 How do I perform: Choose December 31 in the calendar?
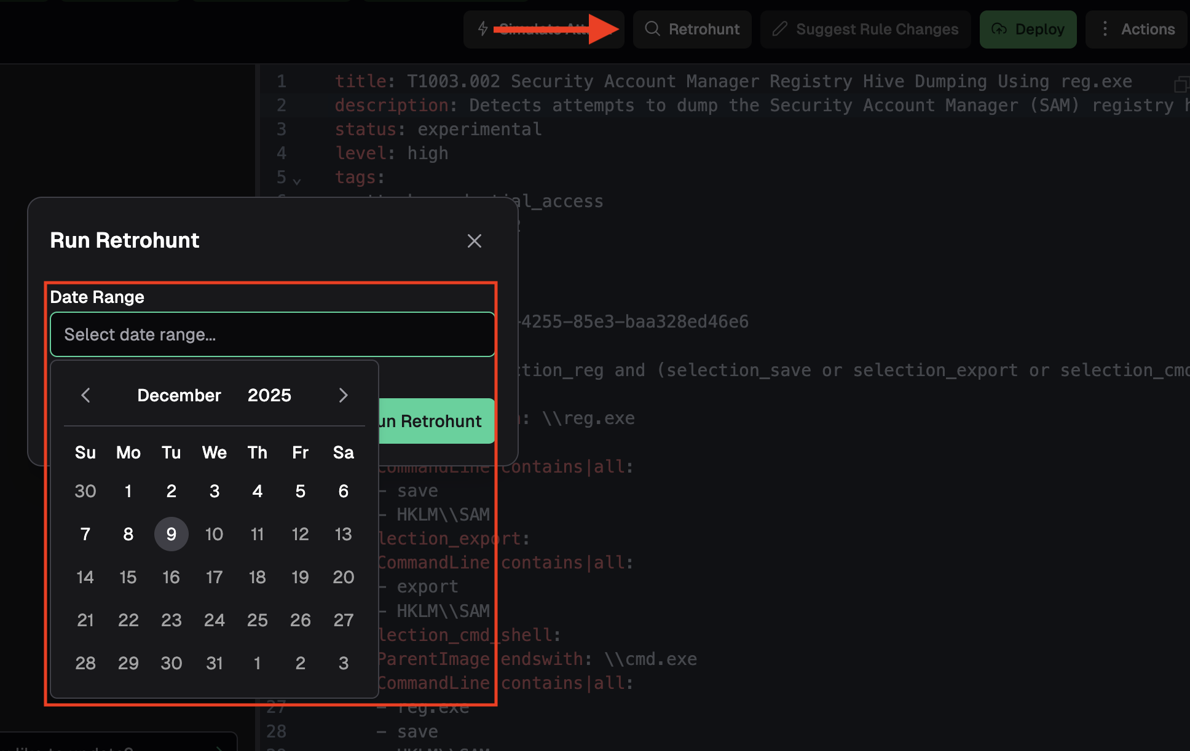[x=214, y=663]
